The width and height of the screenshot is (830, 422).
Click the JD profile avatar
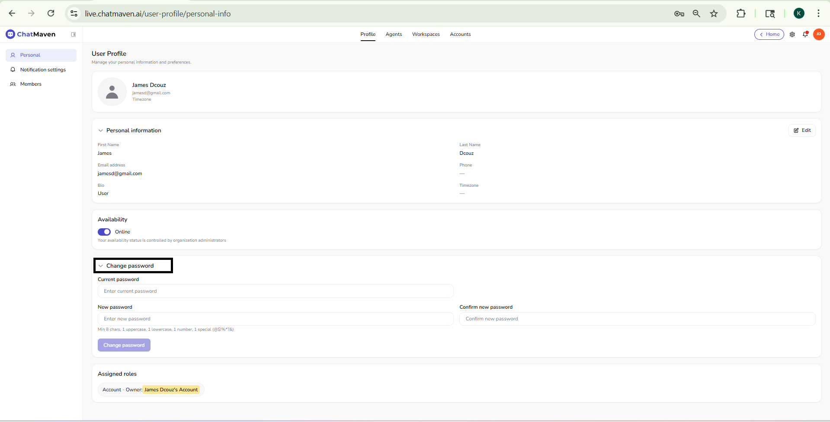819,34
